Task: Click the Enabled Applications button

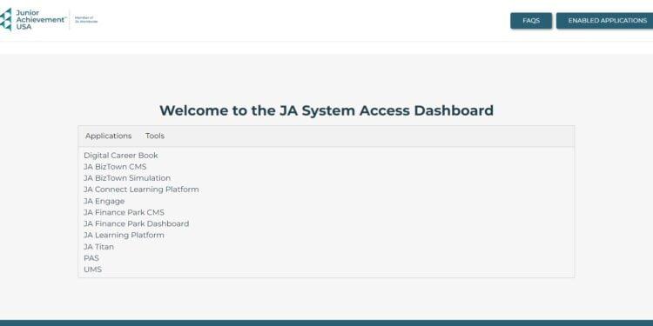Action: pos(606,21)
